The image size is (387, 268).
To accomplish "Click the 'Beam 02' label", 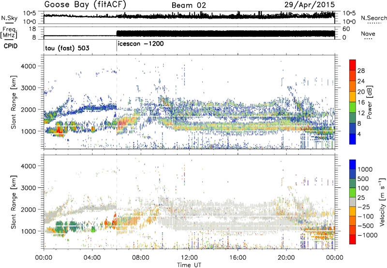I will click(189, 5).
